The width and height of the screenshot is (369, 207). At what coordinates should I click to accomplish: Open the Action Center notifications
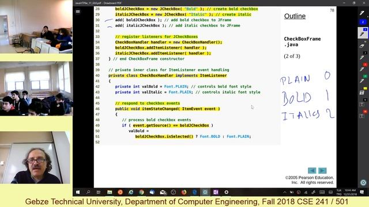click(362, 192)
